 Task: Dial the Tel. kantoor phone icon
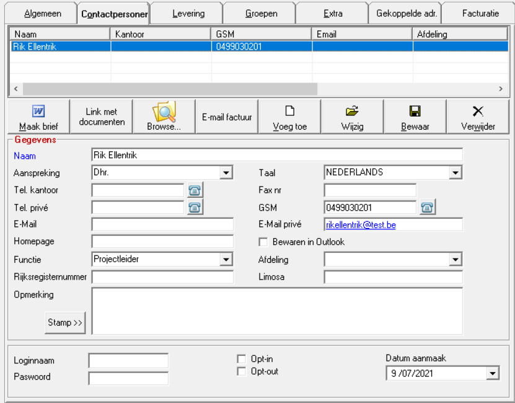(195, 190)
